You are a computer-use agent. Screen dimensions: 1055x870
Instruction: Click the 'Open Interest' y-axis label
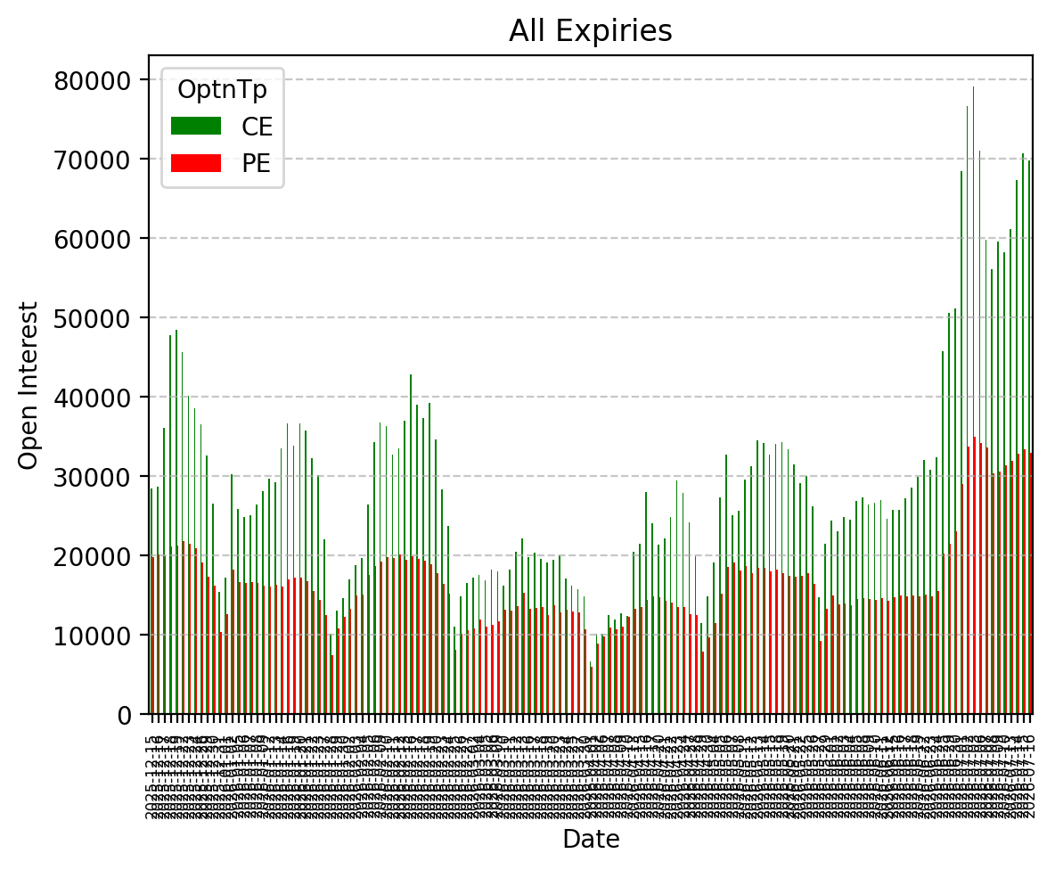pyautogui.click(x=29, y=385)
